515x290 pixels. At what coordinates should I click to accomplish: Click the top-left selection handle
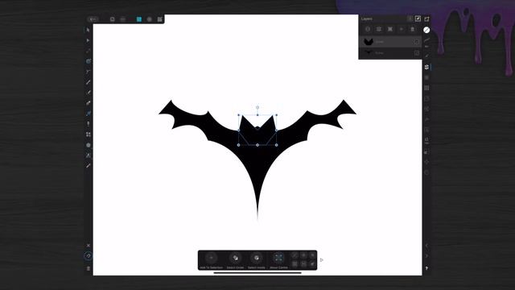[x=239, y=115]
